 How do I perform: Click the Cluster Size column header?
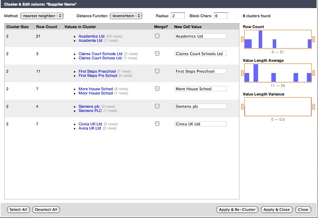point(18,27)
